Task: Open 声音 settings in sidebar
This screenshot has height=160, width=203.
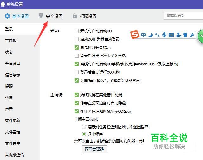Action: coord(9,109)
